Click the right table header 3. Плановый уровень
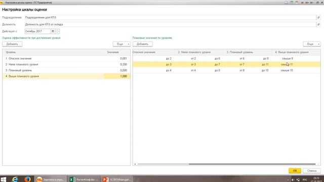Screen dimensions: 324x182 (x=248, y=53)
